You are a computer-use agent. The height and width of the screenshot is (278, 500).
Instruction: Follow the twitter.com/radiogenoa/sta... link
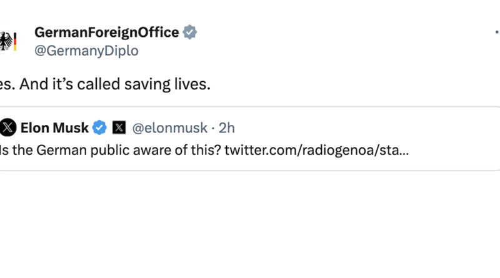[317, 150]
